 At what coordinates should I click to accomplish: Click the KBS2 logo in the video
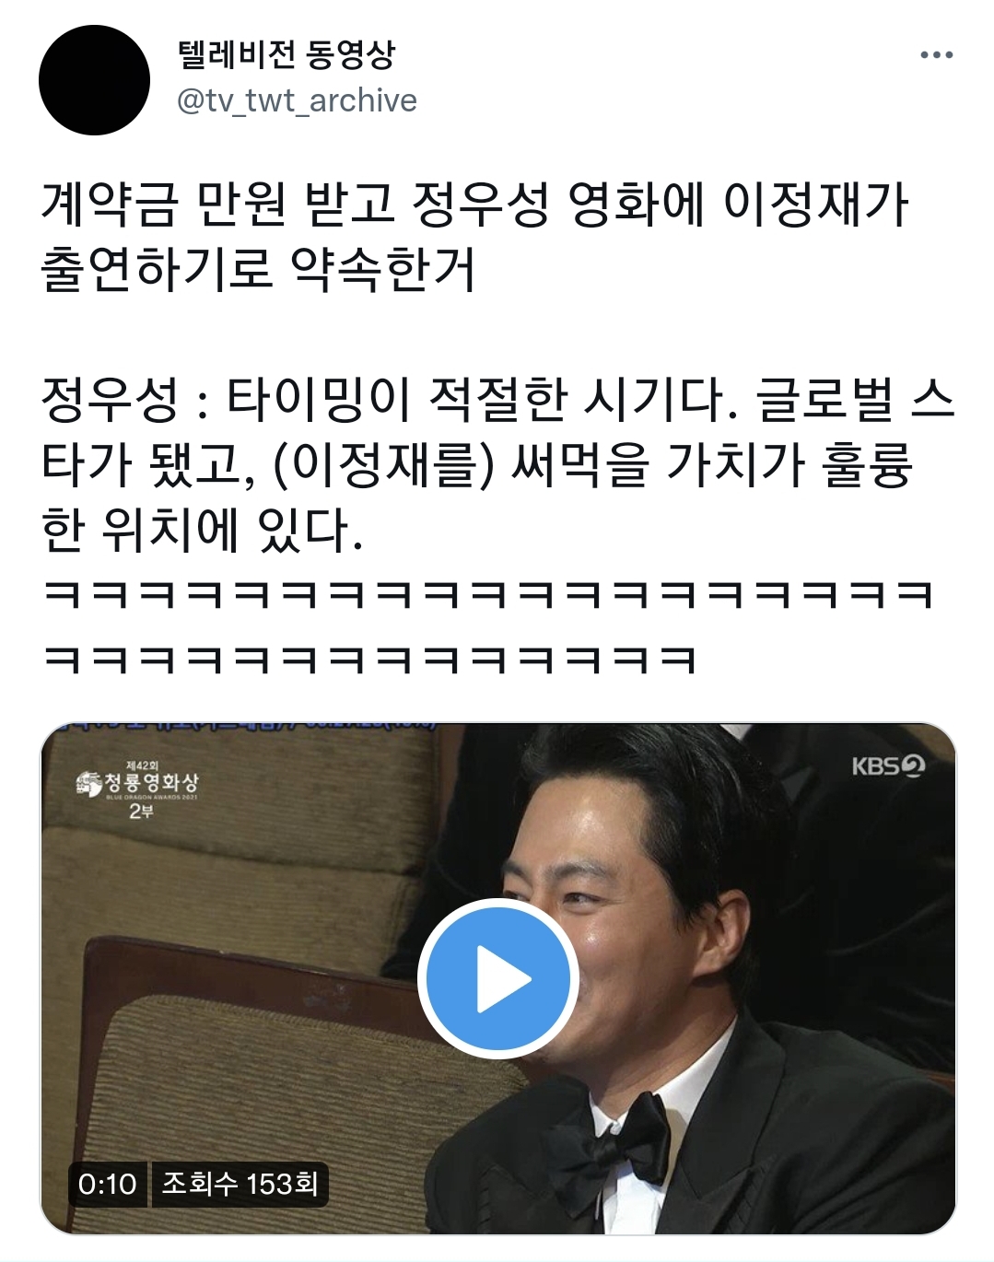[x=886, y=765]
